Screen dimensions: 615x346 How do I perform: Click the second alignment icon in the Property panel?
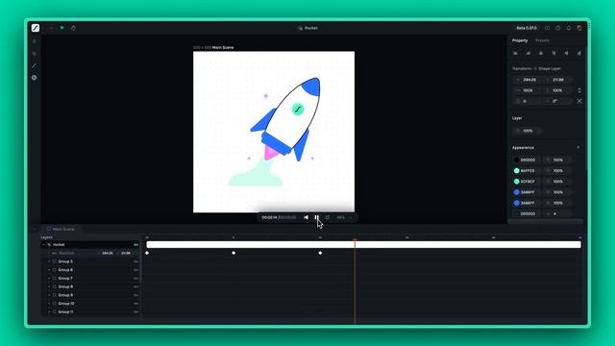tap(529, 53)
